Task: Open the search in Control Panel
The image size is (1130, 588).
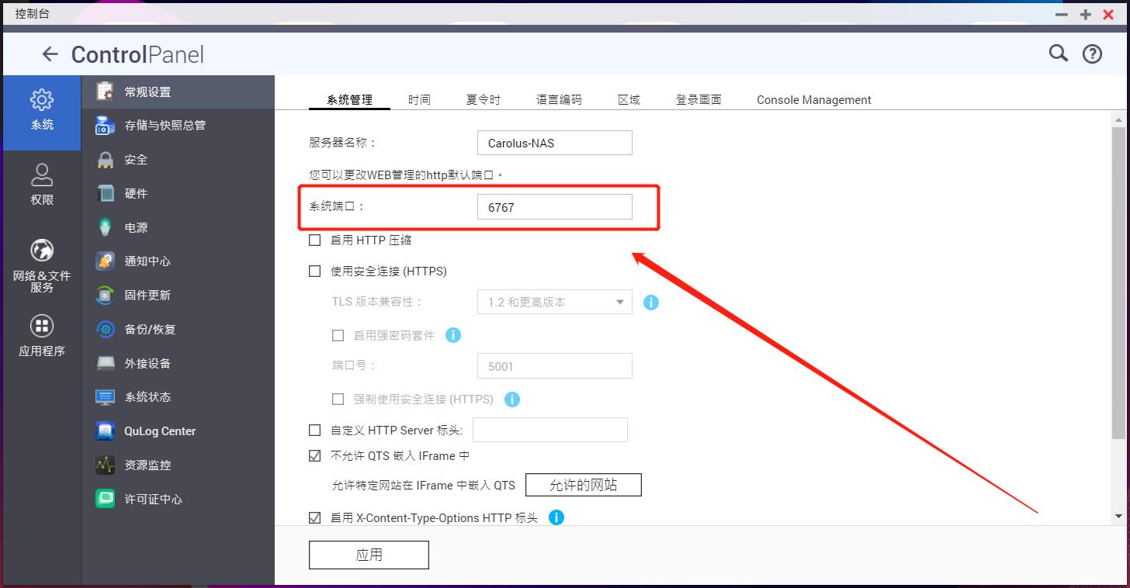Action: [x=1057, y=54]
